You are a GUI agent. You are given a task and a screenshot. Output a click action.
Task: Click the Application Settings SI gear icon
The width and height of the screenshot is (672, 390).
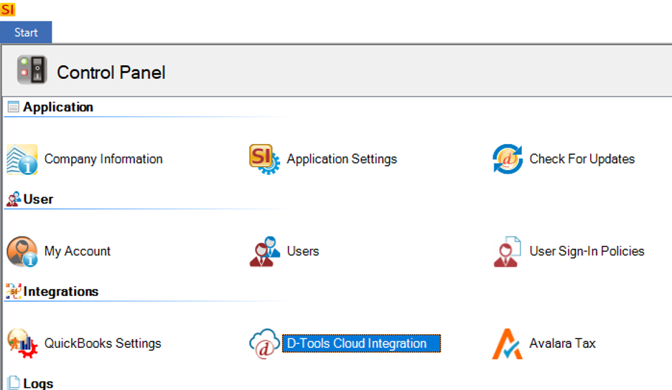click(x=264, y=159)
